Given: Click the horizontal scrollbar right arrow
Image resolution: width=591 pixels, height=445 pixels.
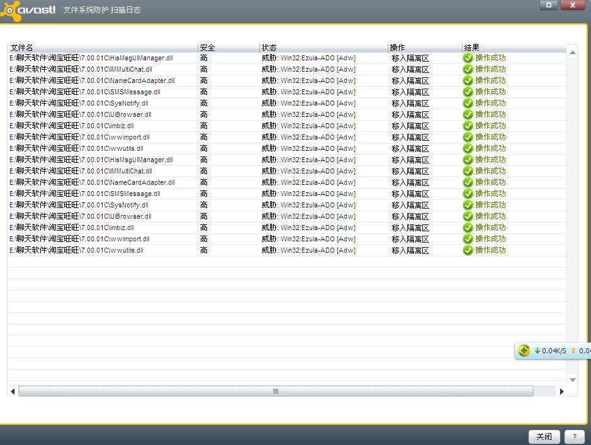Looking at the screenshot, I should 562,392.
